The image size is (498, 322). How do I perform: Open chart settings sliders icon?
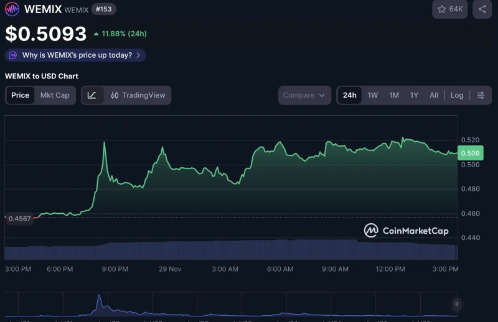(x=481, y=95)
